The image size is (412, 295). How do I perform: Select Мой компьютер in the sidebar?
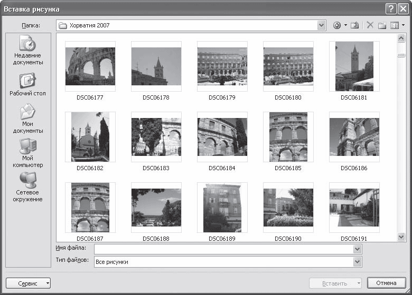coord(28,153)
